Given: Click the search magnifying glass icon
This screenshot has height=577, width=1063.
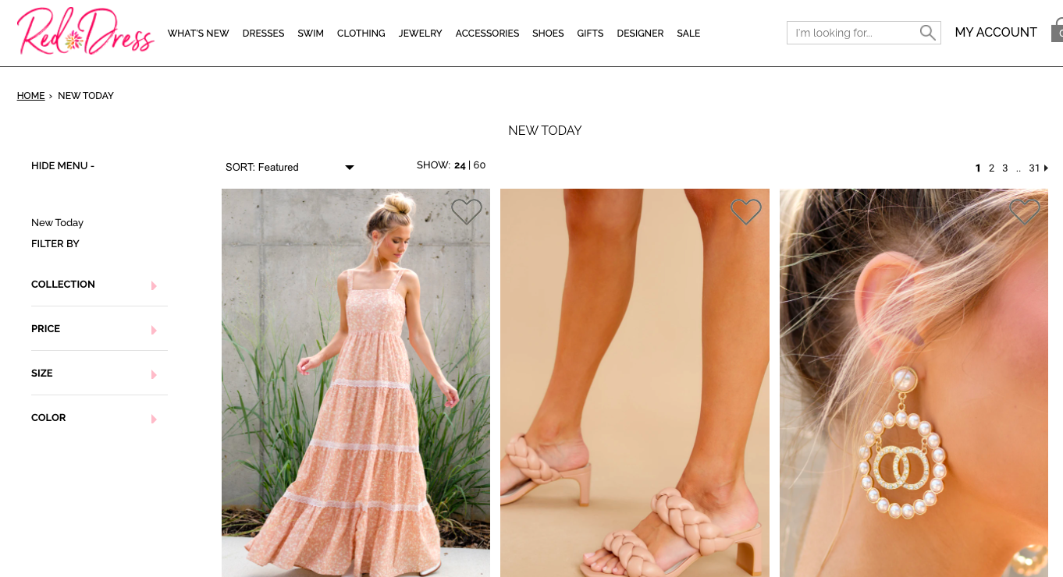Looking at the screenshot, I should (x=927, y=33).
